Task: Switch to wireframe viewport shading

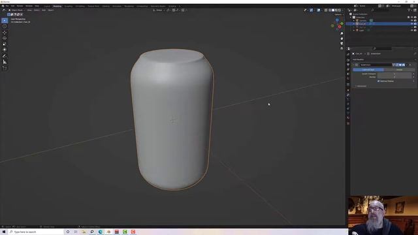Action: (330, 10)
